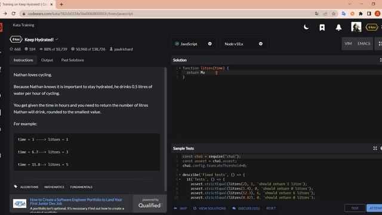Open the Past Solutions tab

click(x=73, y=60)
